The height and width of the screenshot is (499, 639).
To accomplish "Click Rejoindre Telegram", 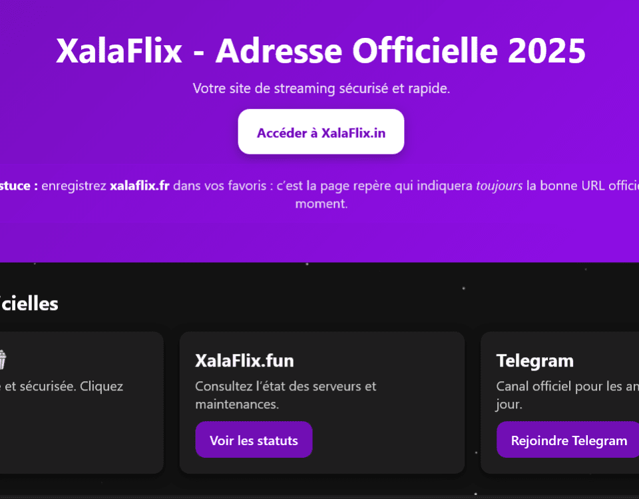I will (x=568, y=440).
